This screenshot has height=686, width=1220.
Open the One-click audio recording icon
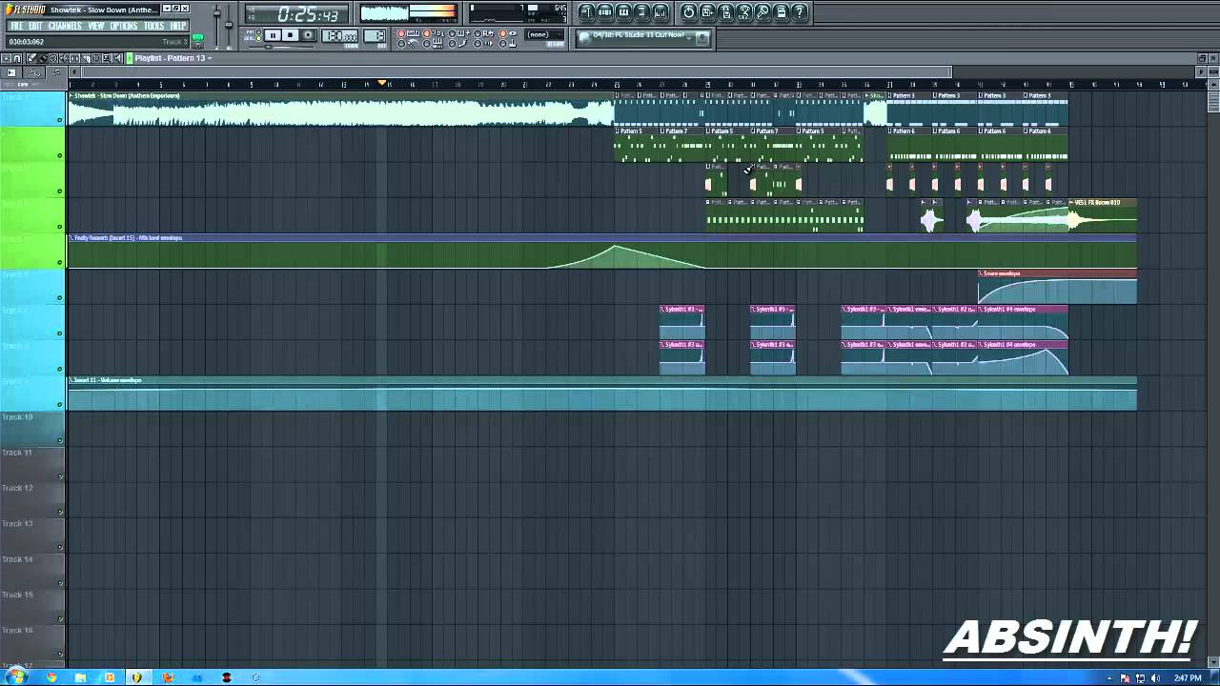(x=762, y=12)
